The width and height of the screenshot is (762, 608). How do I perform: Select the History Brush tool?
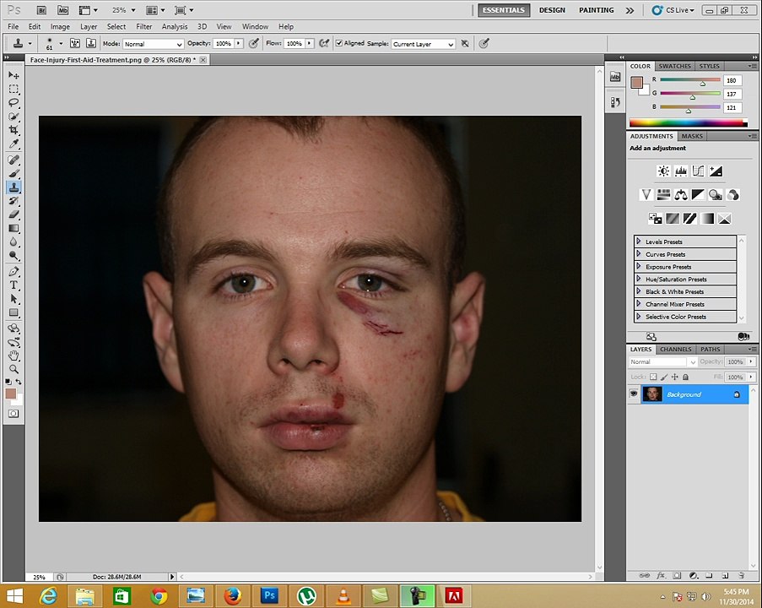[x=14, y=201]
